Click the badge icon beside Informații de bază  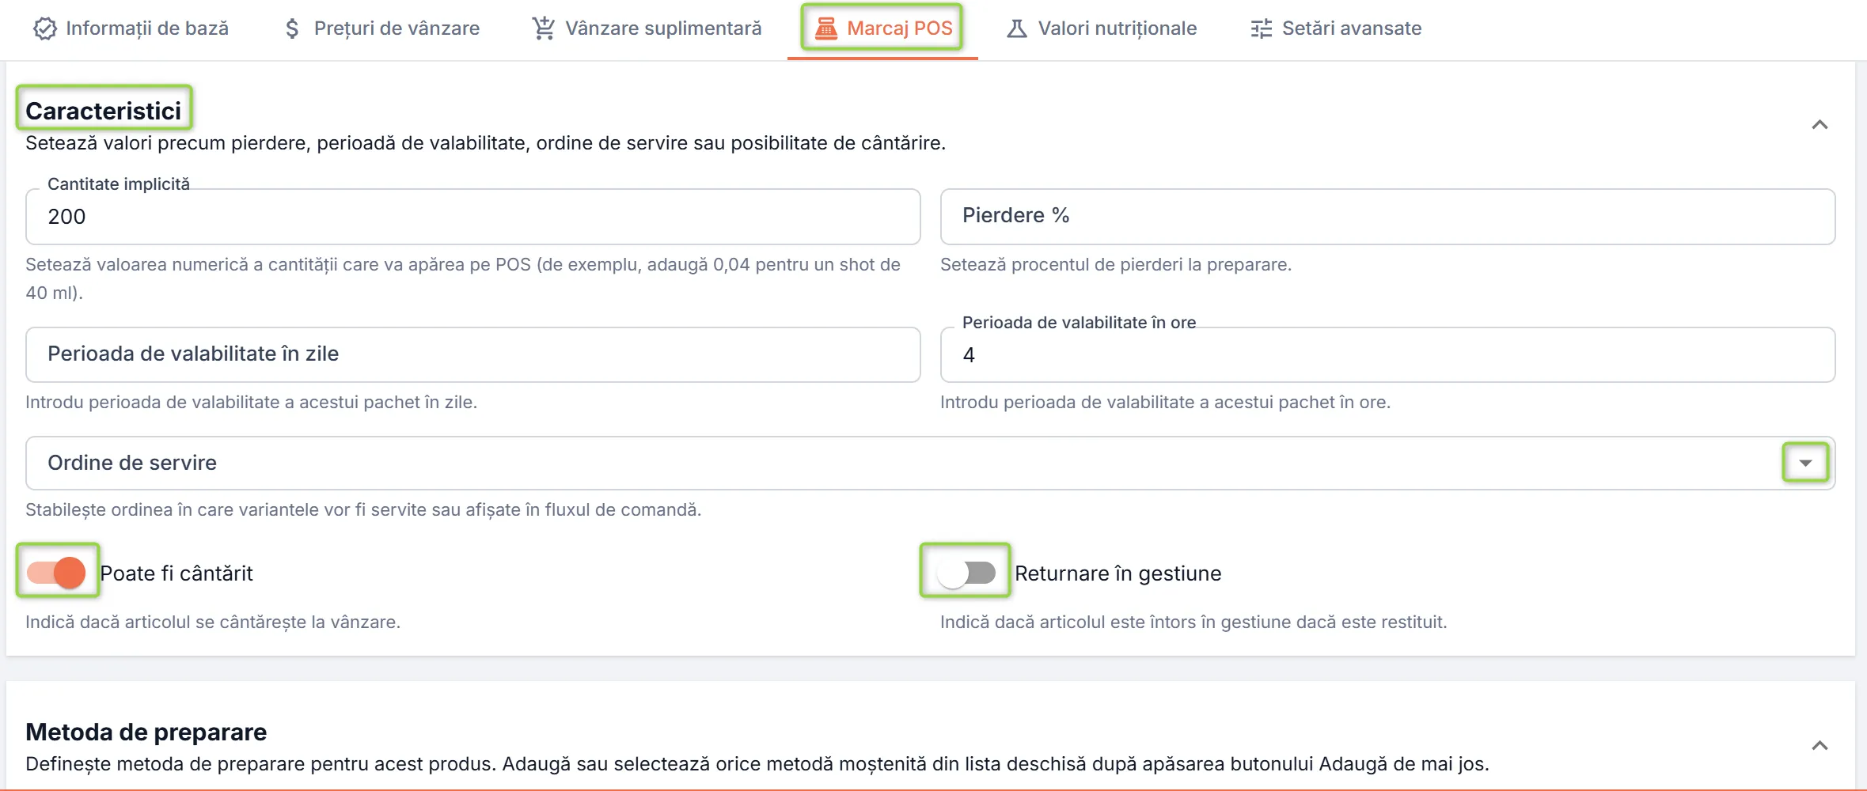[x=45, y=28]
